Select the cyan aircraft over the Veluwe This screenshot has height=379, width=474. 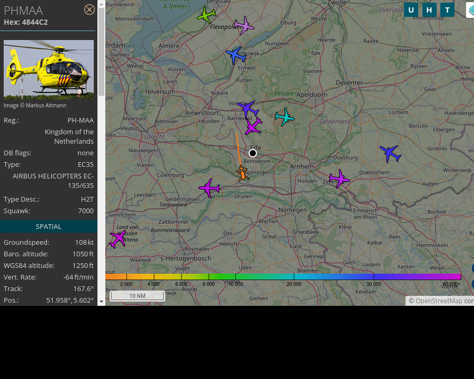click(x=284, y=117)
